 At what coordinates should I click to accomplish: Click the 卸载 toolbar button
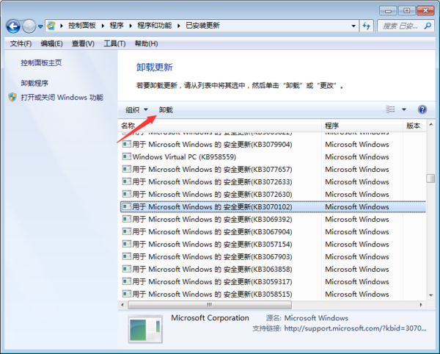pyautogui.click(x=166, y=110)
